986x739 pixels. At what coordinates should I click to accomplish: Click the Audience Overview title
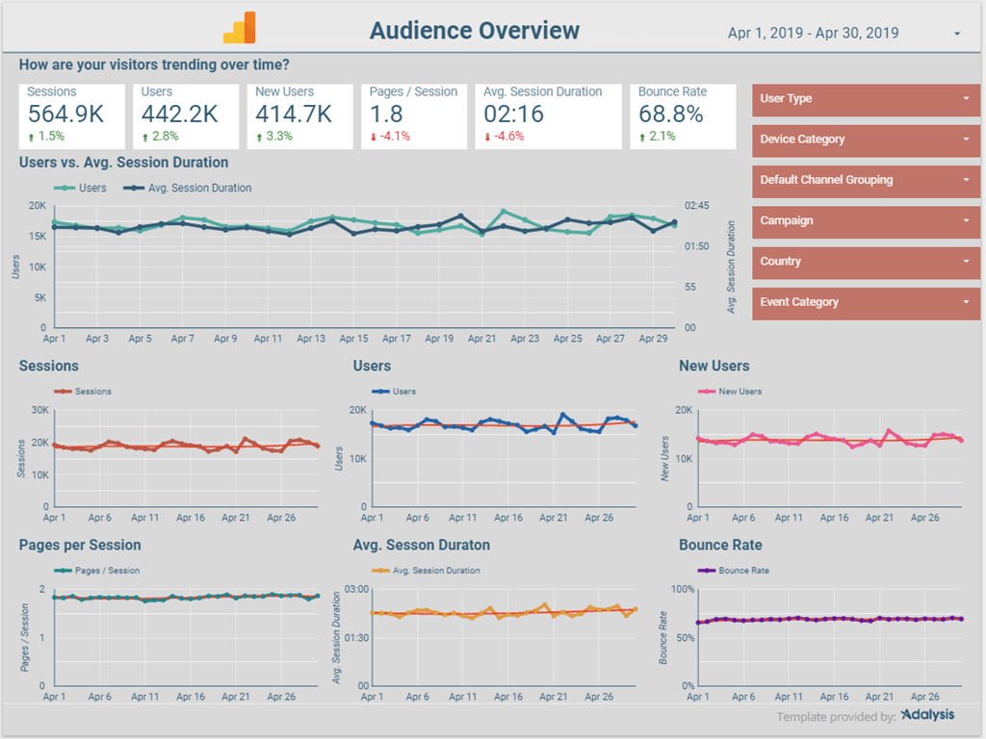(475, 31)
